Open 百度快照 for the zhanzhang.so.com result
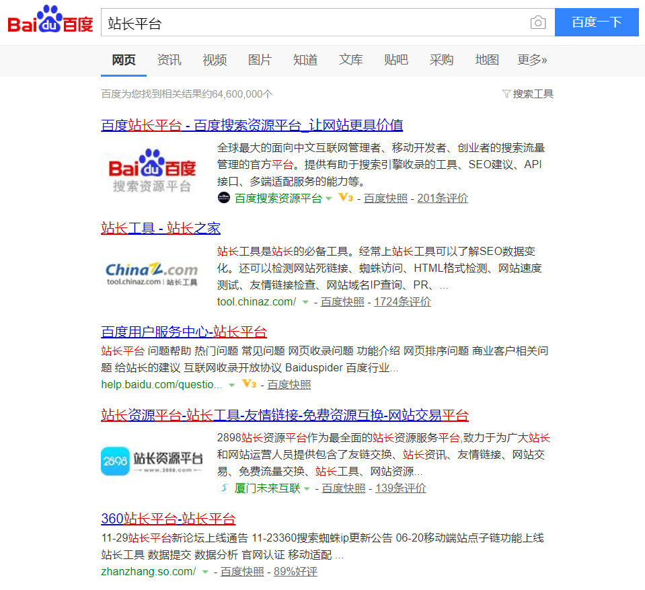 coord(242,571)
